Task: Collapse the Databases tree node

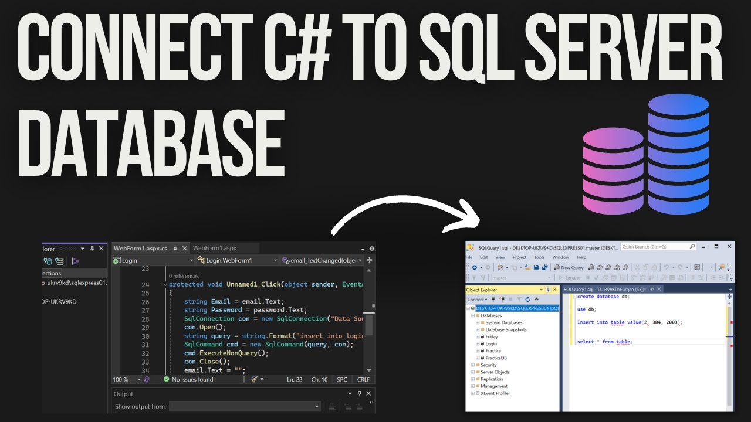Action: [x=473, y=315]
